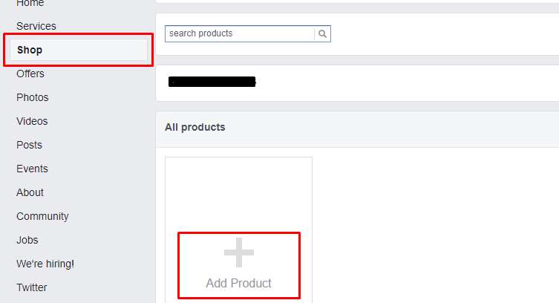
Task: Open the Offers section
Action: 30,74
